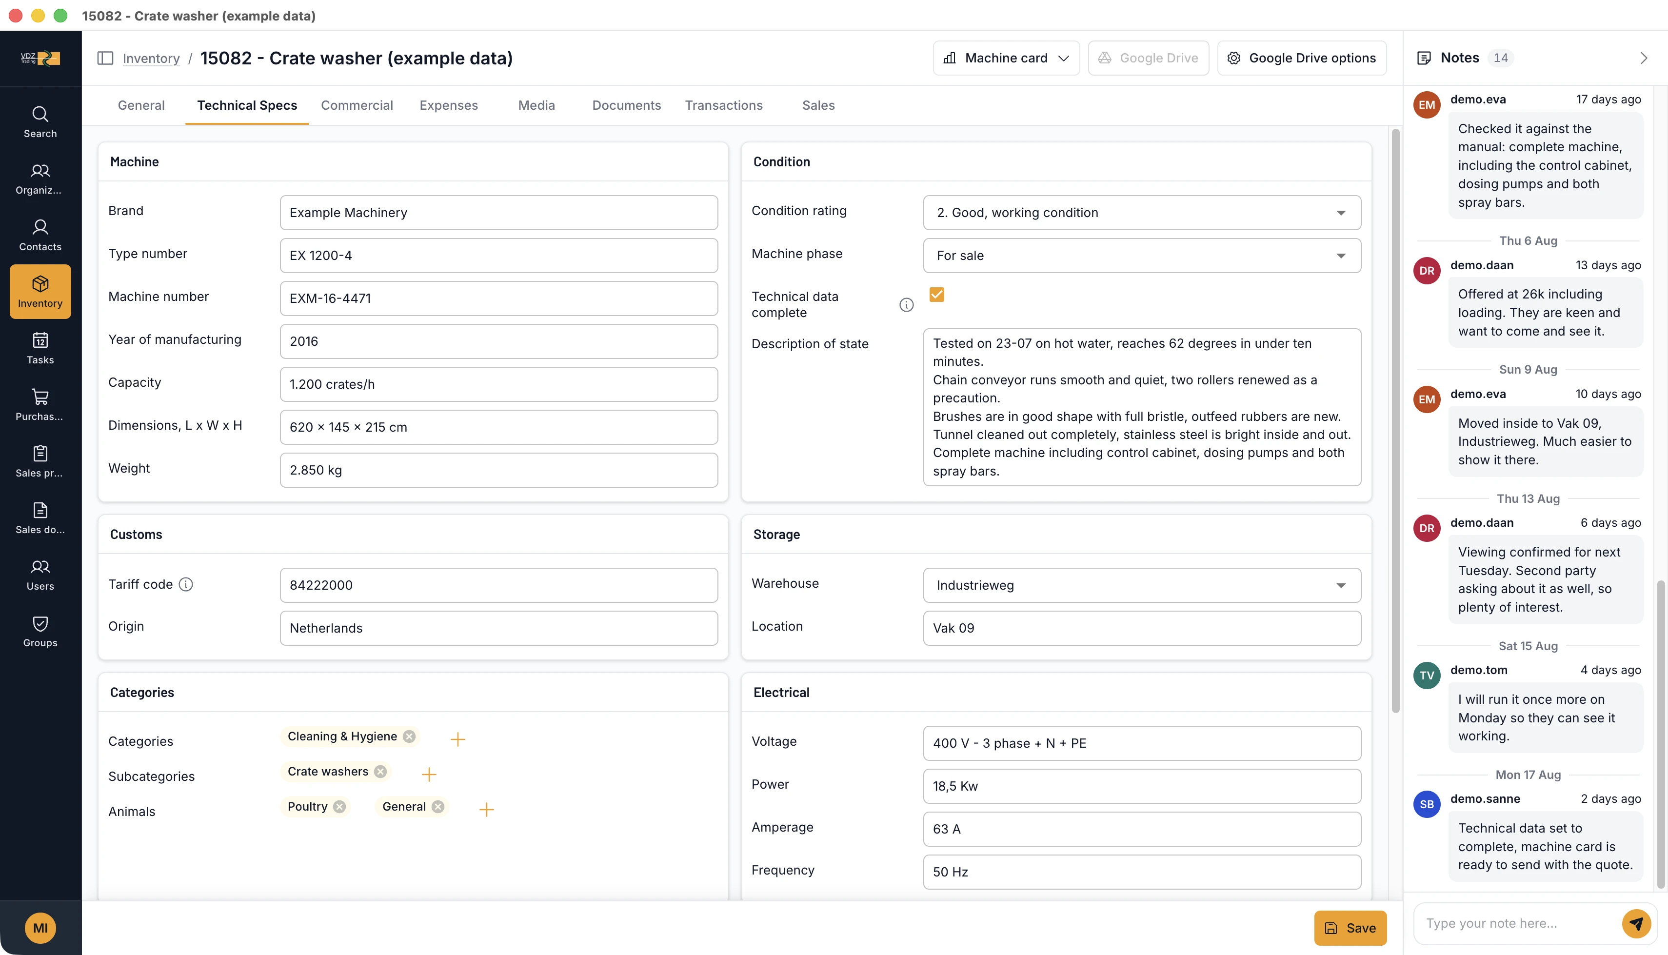
Task: Open Sales documents in the sidebar
Action: (x=40, y=517)
